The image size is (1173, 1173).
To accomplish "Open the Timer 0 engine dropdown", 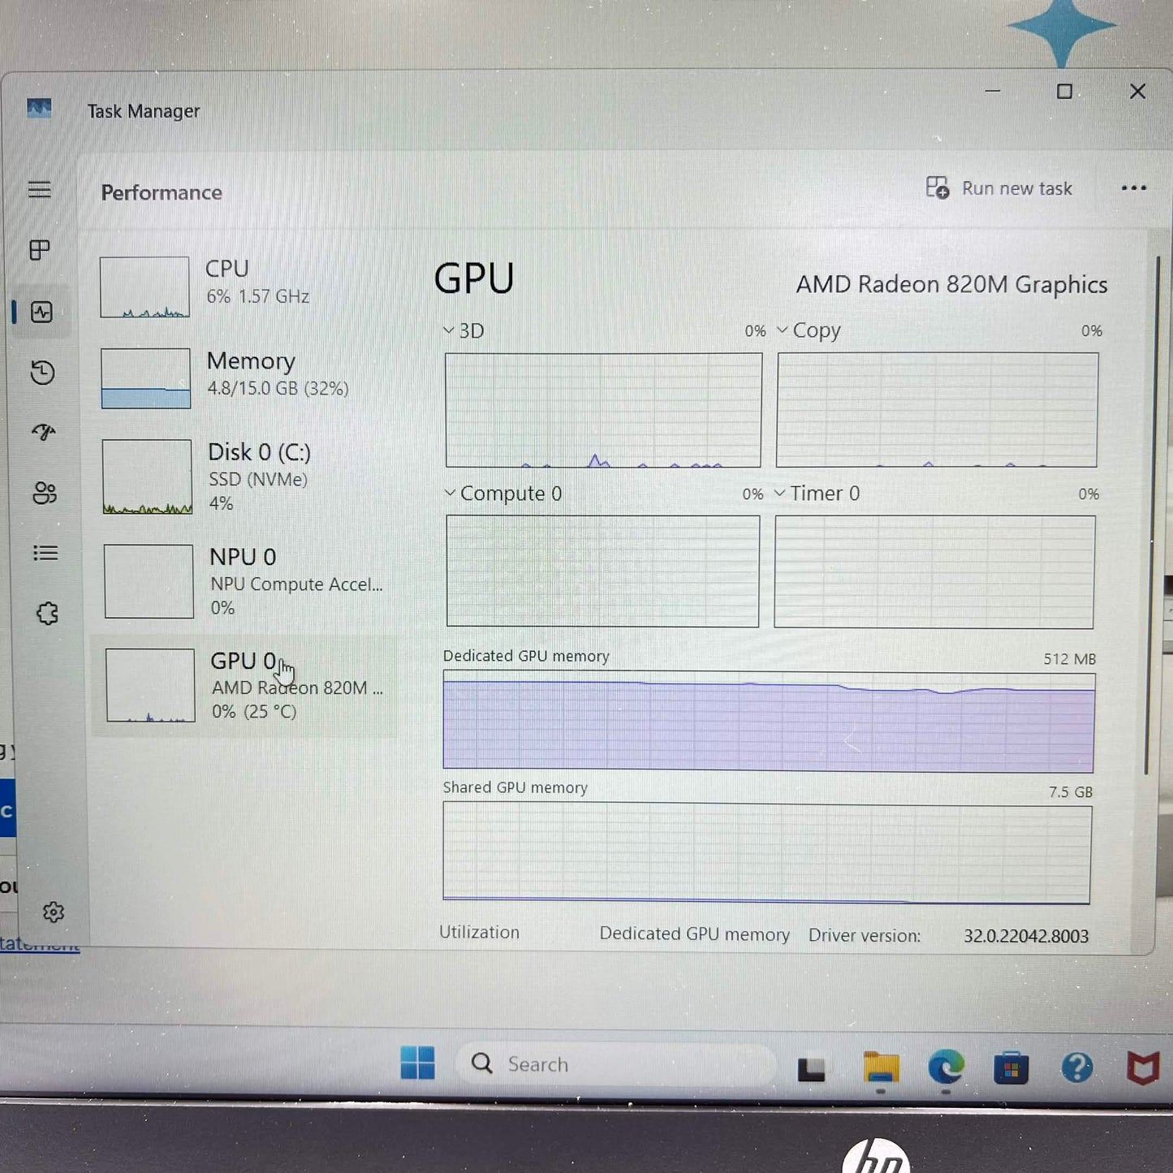I will coord(817,494).
